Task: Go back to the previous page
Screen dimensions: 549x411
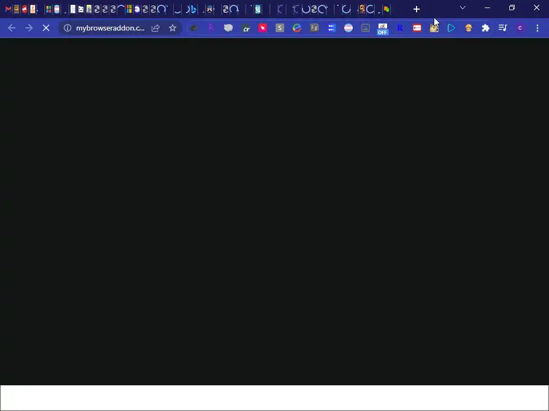Action: [x=12, y=28]
